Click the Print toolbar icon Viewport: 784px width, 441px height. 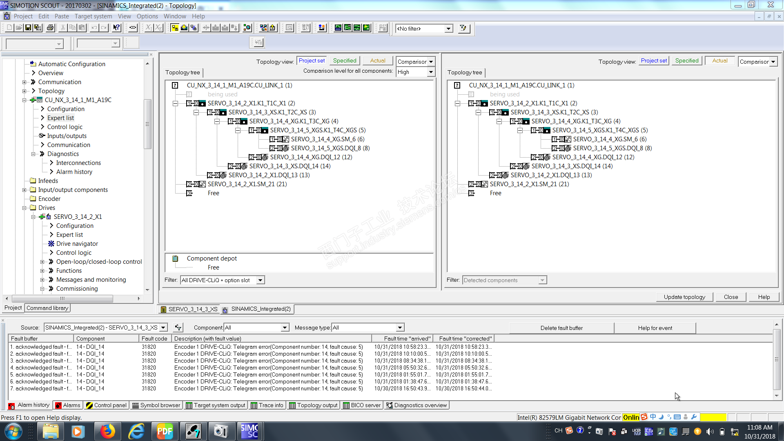pos(50,28)
